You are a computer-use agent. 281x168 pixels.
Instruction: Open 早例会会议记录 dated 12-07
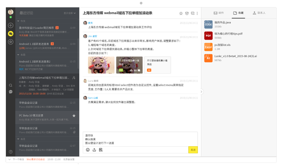coord(47,148)
